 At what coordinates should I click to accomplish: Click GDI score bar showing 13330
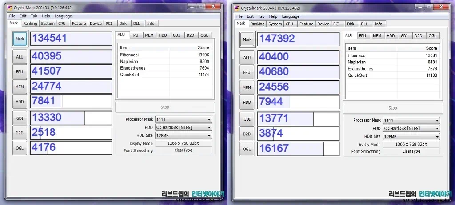click(71, 118)
